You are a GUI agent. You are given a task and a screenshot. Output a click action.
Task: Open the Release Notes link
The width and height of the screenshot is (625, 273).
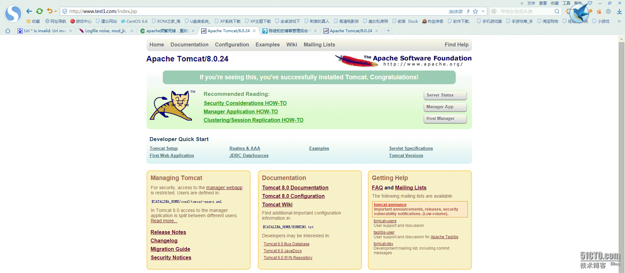pyautogui.click(x=168, y=232)
